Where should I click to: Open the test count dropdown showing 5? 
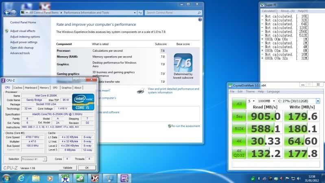point(251,101)
